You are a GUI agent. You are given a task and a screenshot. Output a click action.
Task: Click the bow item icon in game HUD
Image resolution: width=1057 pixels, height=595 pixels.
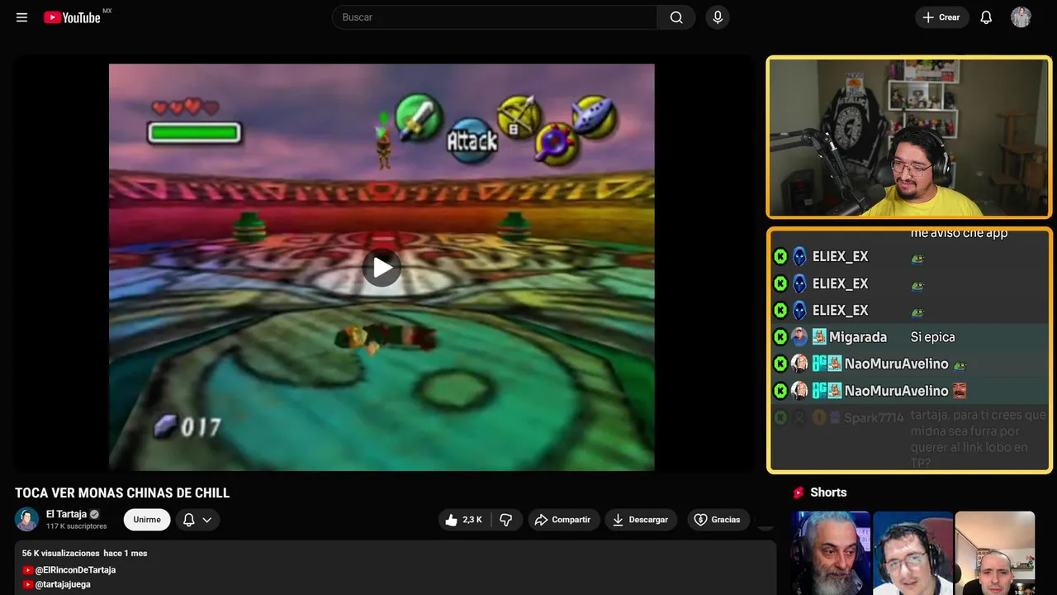(519, 117)
